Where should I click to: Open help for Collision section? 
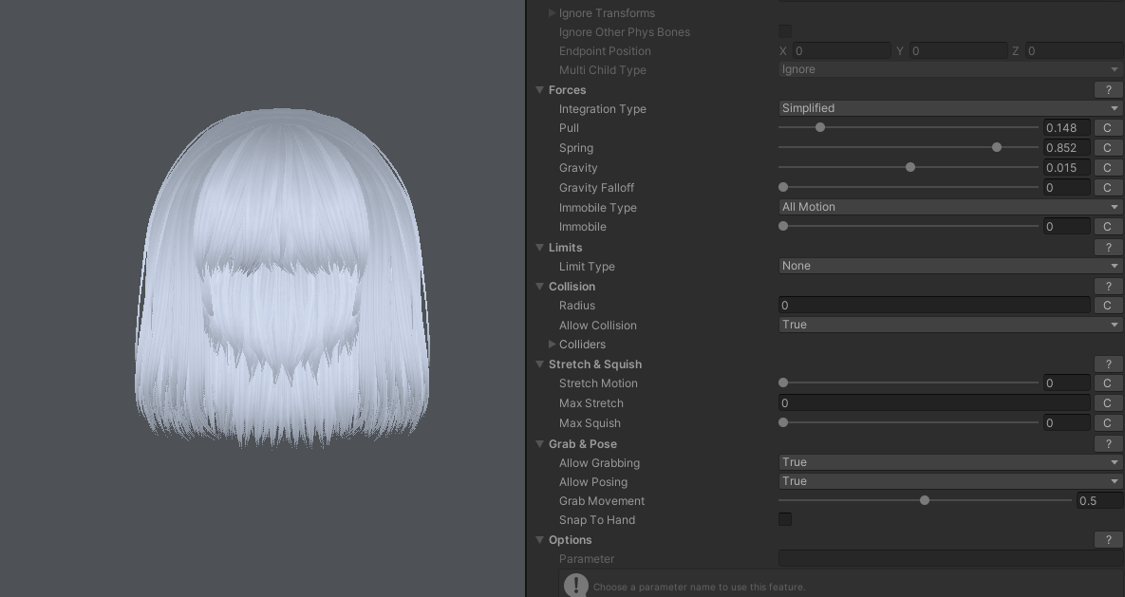point(1109,286)
